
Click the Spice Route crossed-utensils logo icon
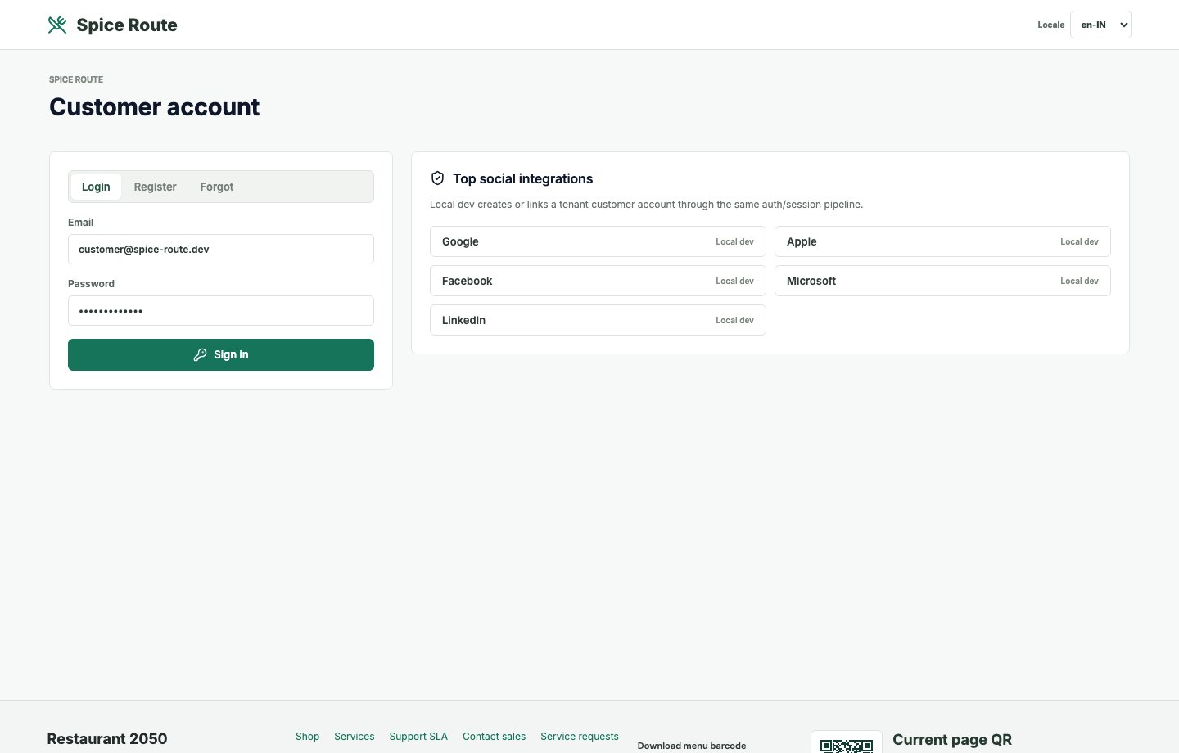point(57,25)
